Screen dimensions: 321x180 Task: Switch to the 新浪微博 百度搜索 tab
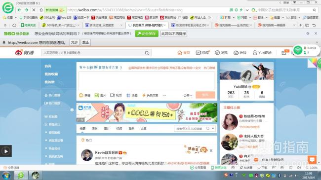pyautogui.click(x=103, y=25)
